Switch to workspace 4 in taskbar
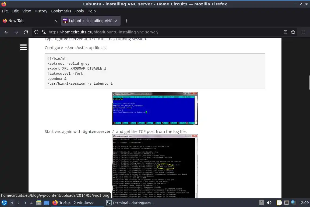Image resolution: width=310 pixels, height=207 pixels. (31, 203)
